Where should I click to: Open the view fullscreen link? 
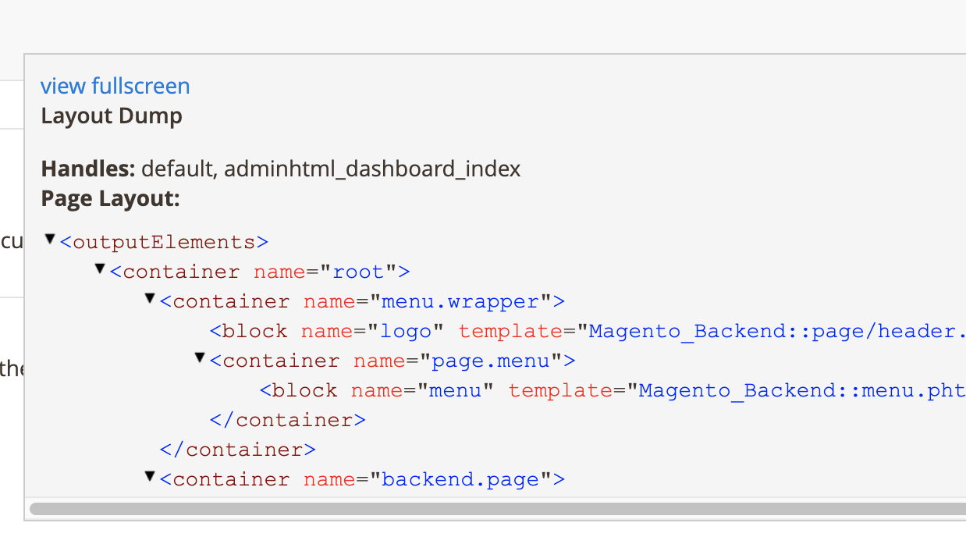coord(115,86)
